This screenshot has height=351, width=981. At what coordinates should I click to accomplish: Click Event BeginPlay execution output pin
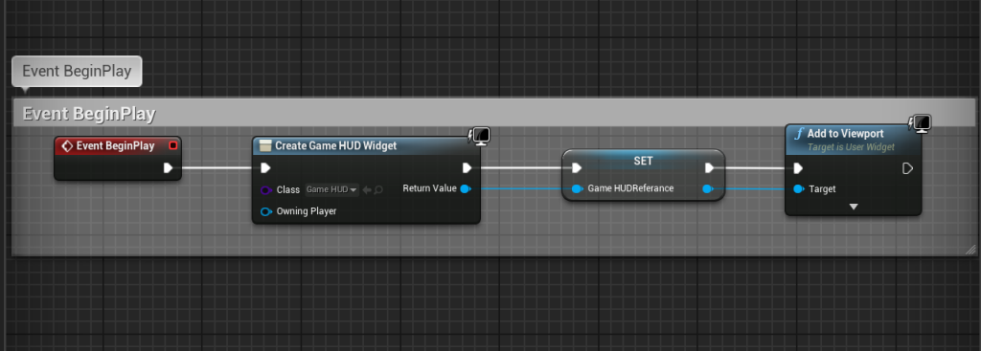coord(168,167)
